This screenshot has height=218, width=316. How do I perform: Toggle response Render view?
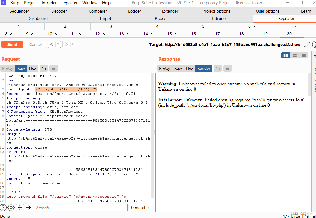tap(204, 69)
